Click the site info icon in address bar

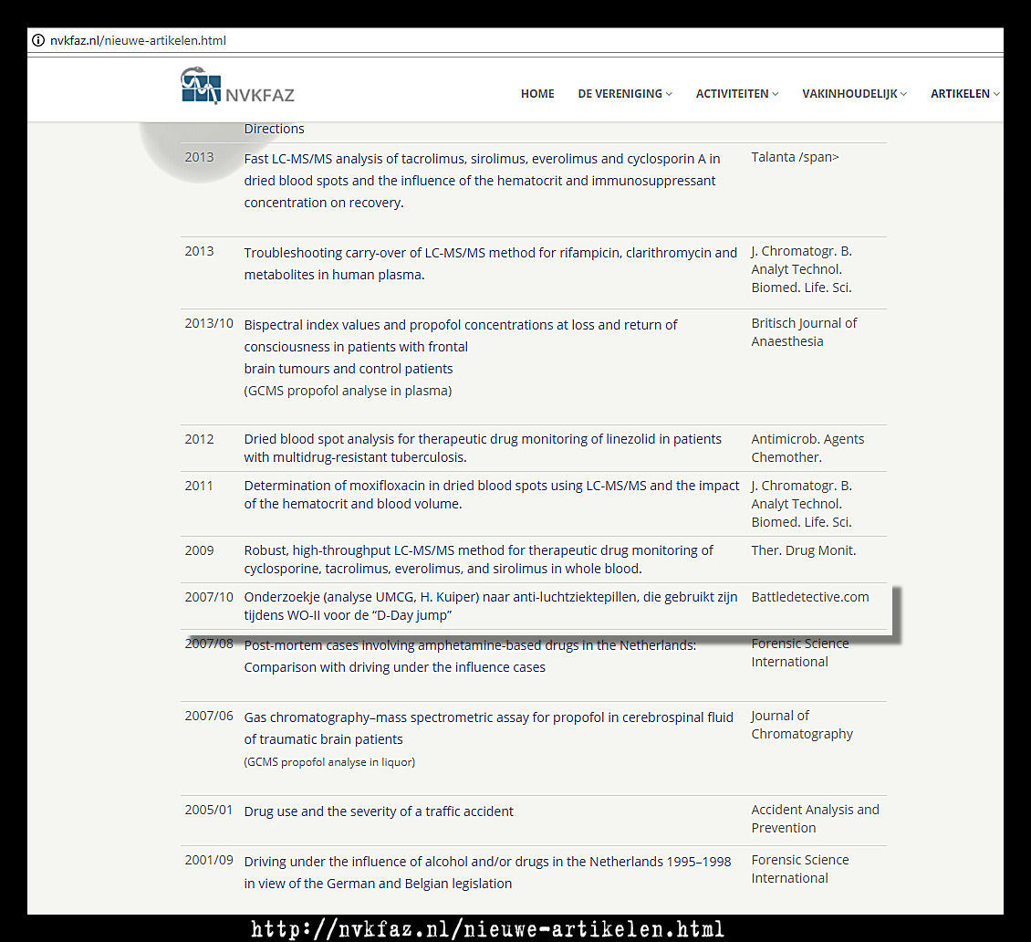[x=38, y=40]
